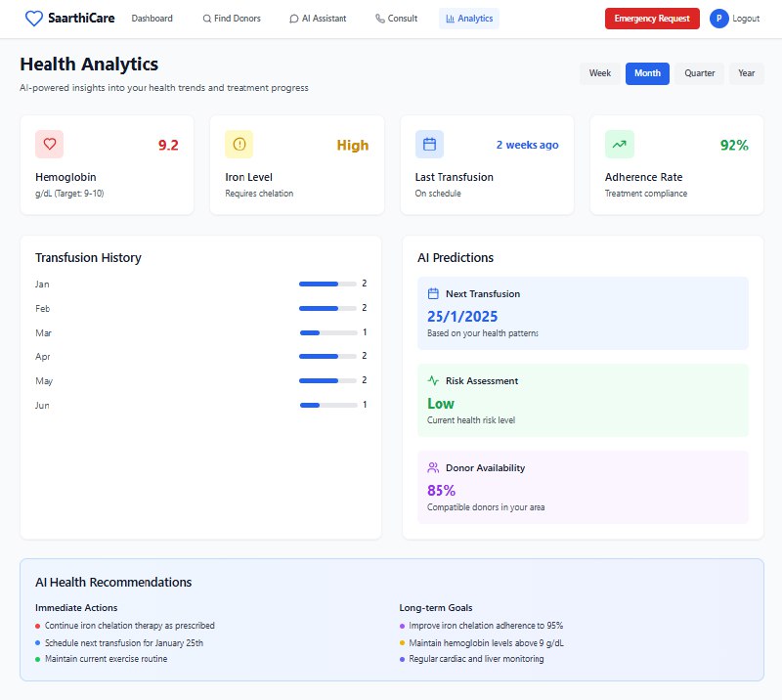Open the Dashboard nav item
The height and width of the screenshot is (700, 782).
point(152,19)
